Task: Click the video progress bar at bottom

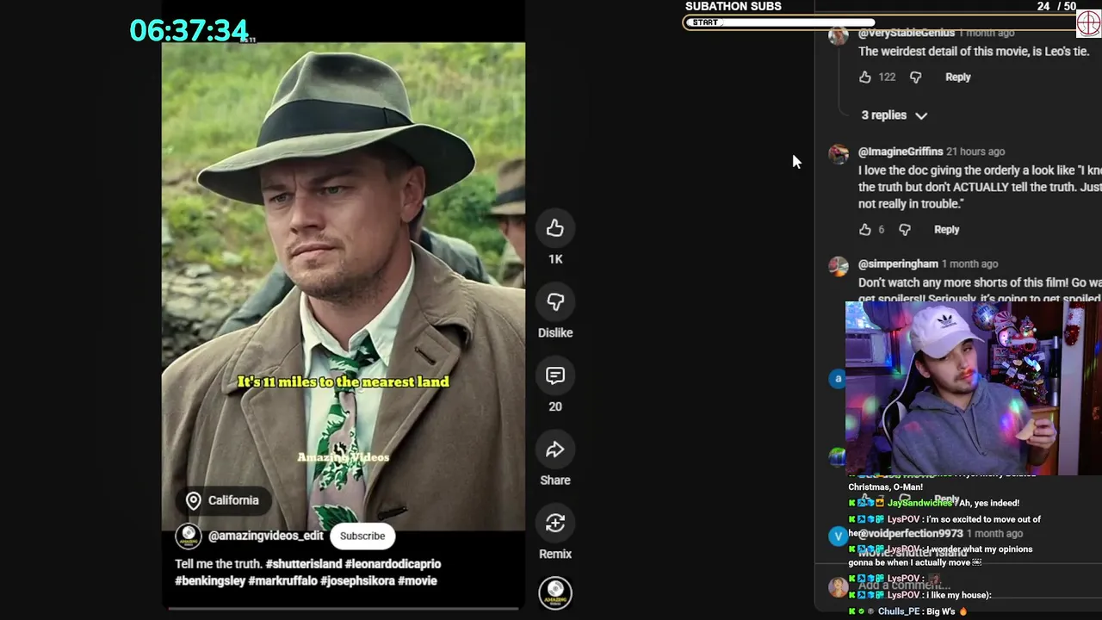Action: click(x=344, y=608)
